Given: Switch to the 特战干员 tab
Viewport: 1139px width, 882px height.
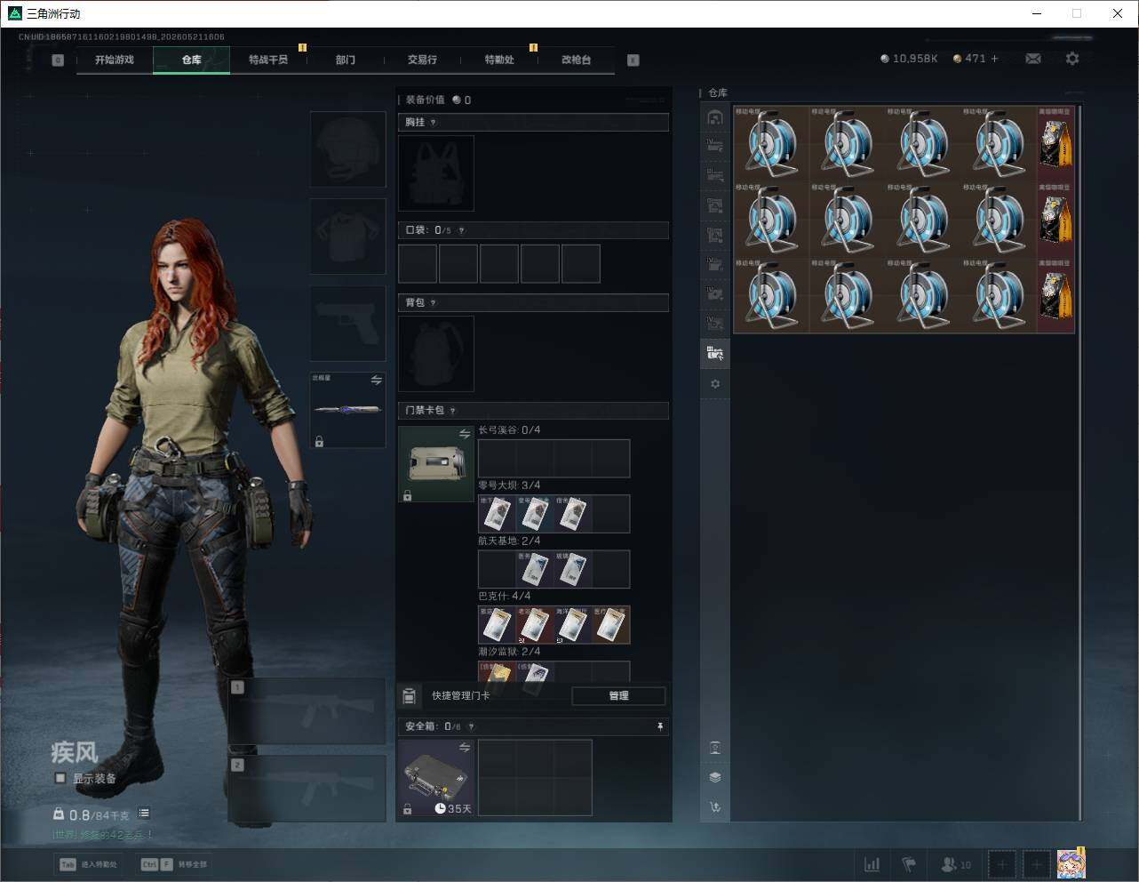Looking at the screenshot, I should (x=268, y=60).
